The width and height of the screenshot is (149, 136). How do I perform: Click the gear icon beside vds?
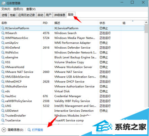(3, 91)
